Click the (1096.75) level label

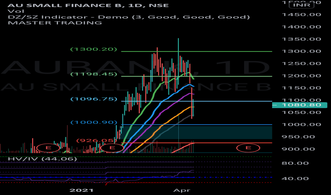point(93,99)
